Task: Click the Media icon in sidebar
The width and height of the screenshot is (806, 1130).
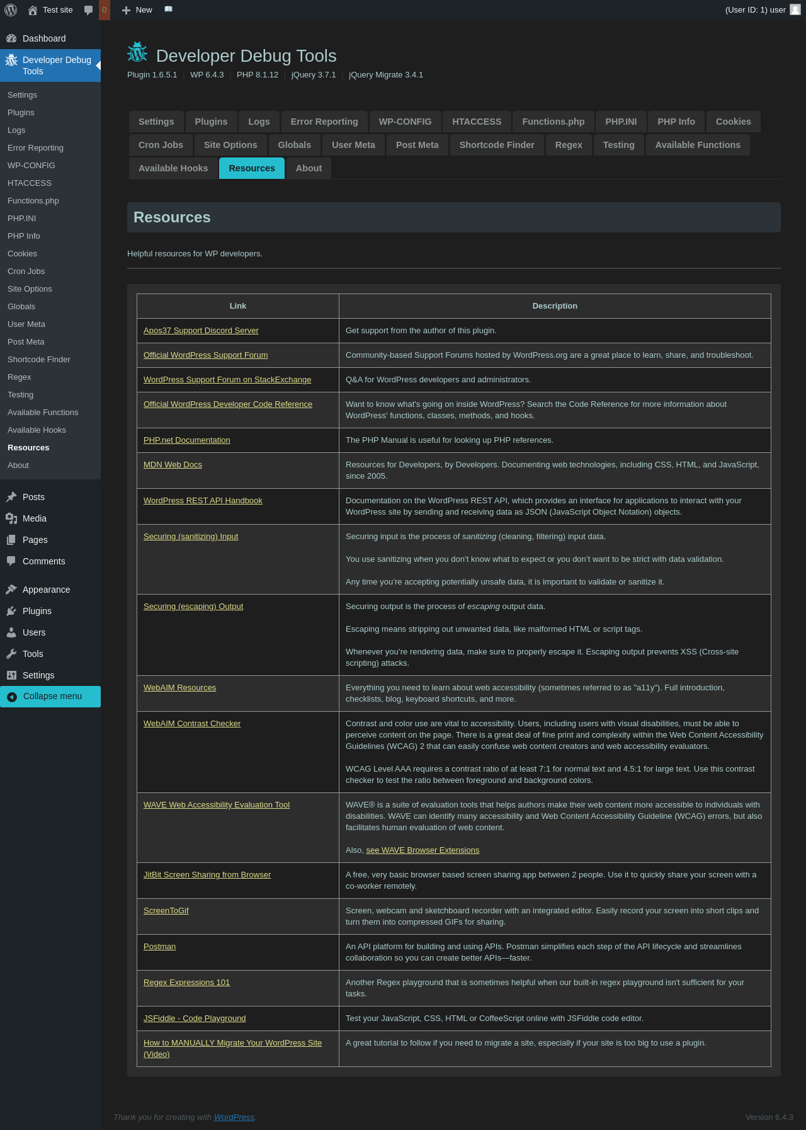Action: click(x=11, y=518)
